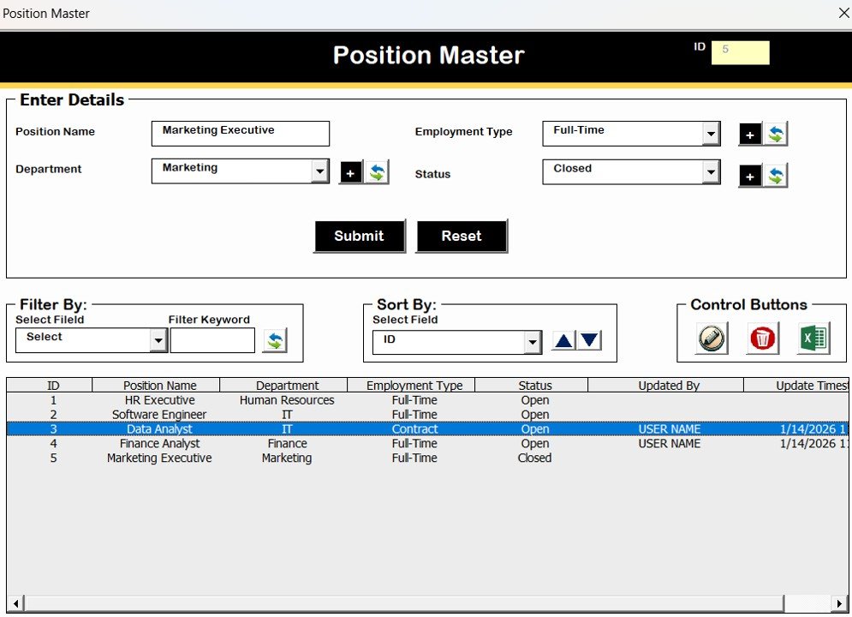Sort records ascending with the up triangle
852x617 pixels.
(563, 340)
